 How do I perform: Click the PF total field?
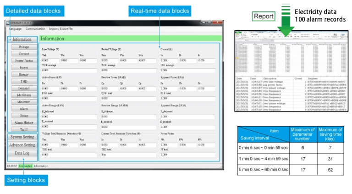pos(188,155)
